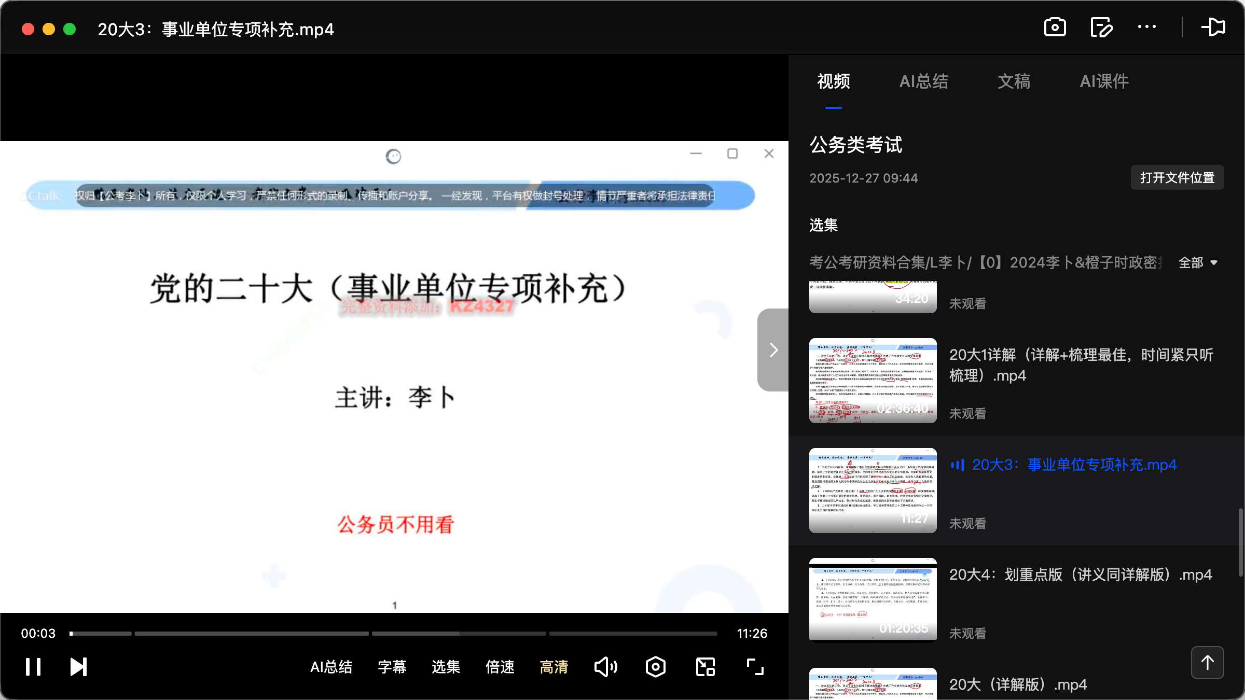Click the 打开文件位置 button
This screenshot has height=700, width=1245.
(x=1177, y=177)
